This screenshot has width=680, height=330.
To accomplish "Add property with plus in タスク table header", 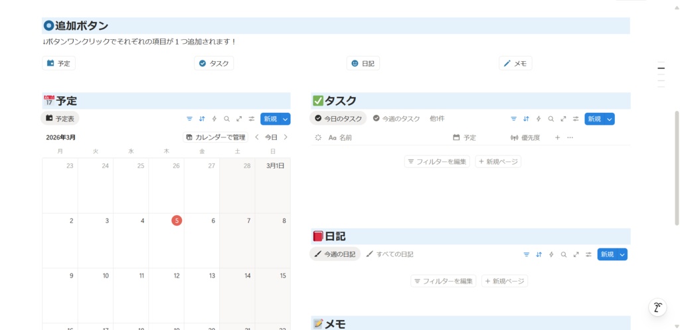I will [558, 137].
